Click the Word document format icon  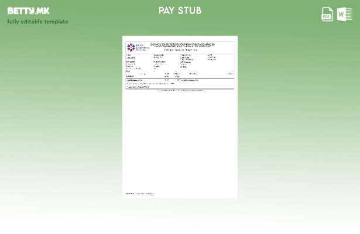(x=345, y=14)
